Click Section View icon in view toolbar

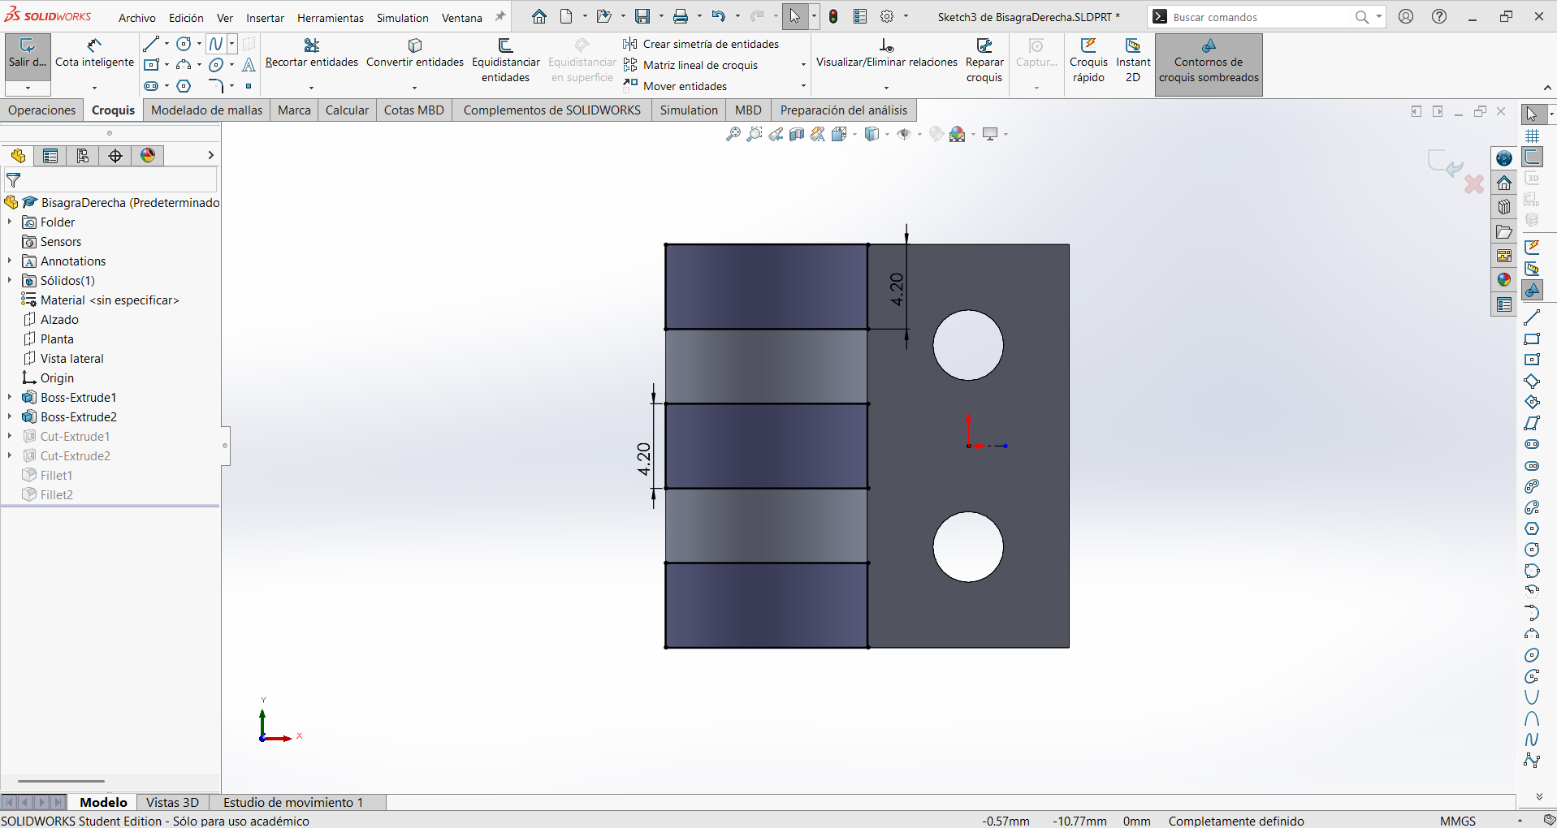(797, 134)
